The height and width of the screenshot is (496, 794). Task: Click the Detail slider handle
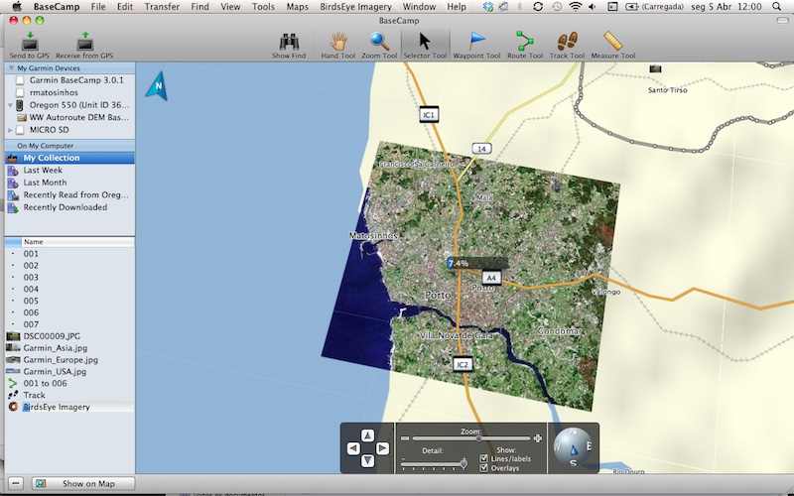pos(463,463)
